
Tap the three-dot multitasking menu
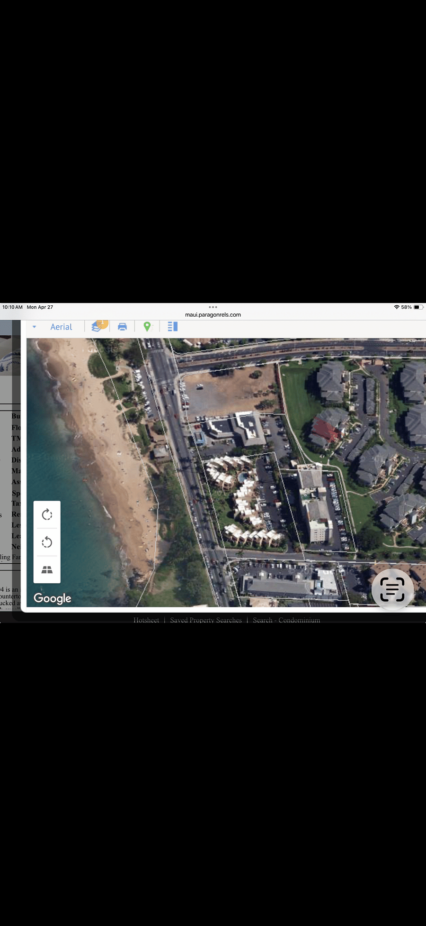[x=213, y=307]
